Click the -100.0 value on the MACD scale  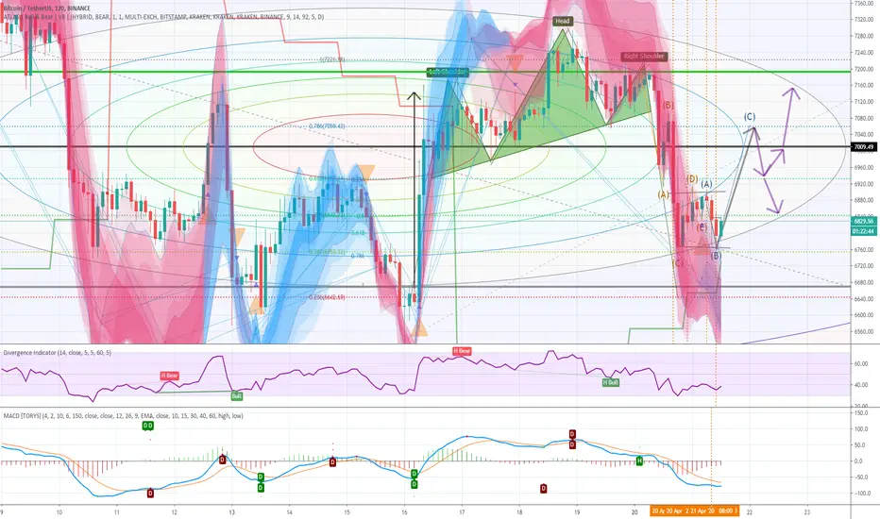pyautogui.click(x=861, y=494)
